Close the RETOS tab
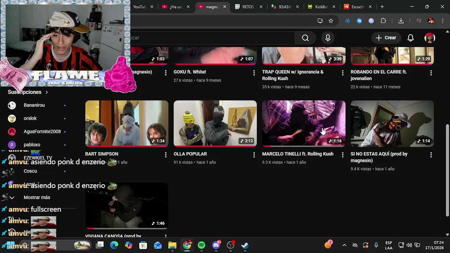The image size is (450, 253). click(261, 7)
